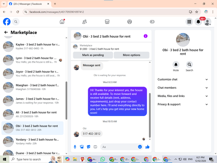Open Maeghan's house for rent conversation

[x=33, y=87]
